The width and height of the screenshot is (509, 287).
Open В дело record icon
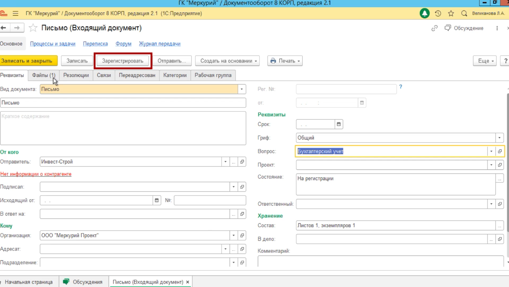pos(500,239)
